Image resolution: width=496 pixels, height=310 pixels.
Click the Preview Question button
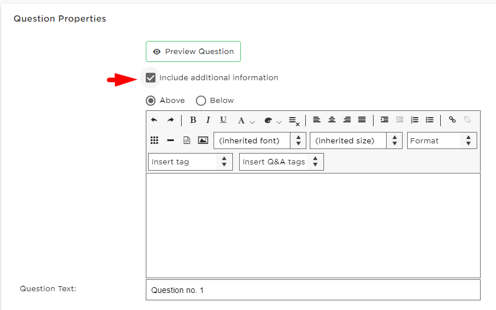point(193,52)
